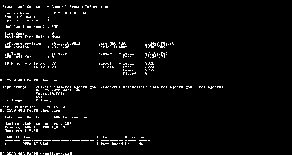Image resolution: width=292 pixels, height=155 pixels.
Task: Click the Jumbo column header
Action: 144,137
